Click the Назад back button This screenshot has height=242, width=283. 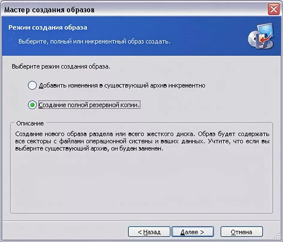[149, 232]
